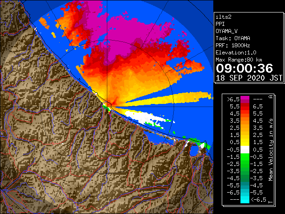285x214 pixels.
Task: Click the '>6.5' legend label
Action: [x=233, y=99]
